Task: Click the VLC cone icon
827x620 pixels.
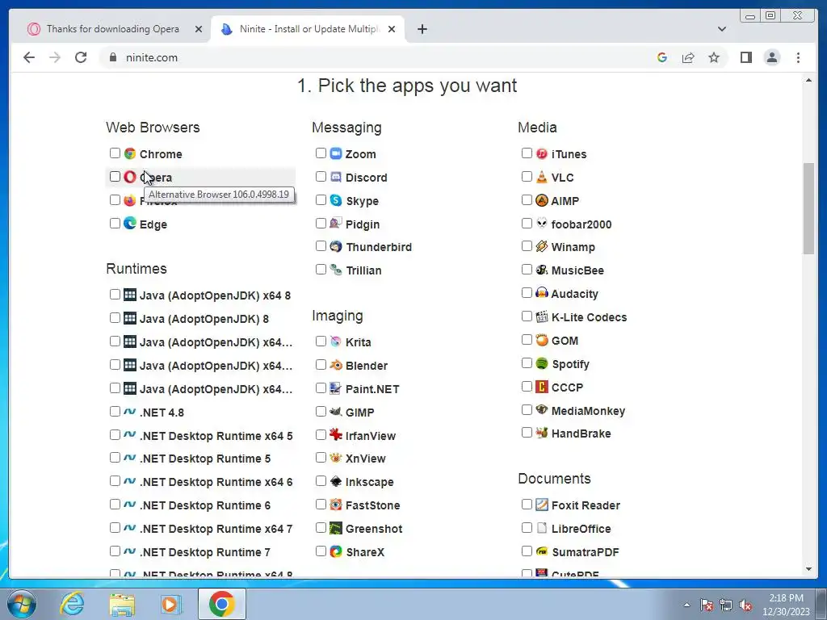Action: tap(542, 177)
